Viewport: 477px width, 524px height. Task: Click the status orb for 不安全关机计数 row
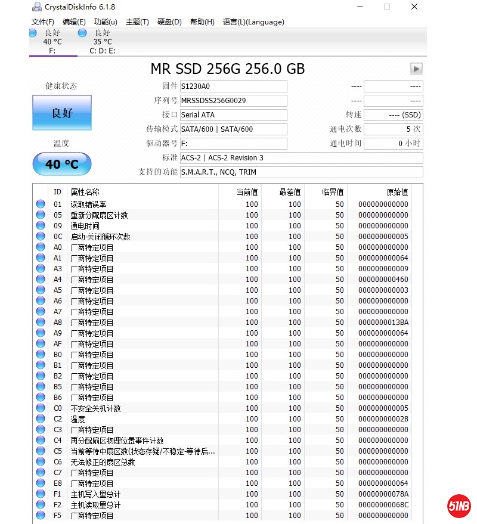[41, 408]
